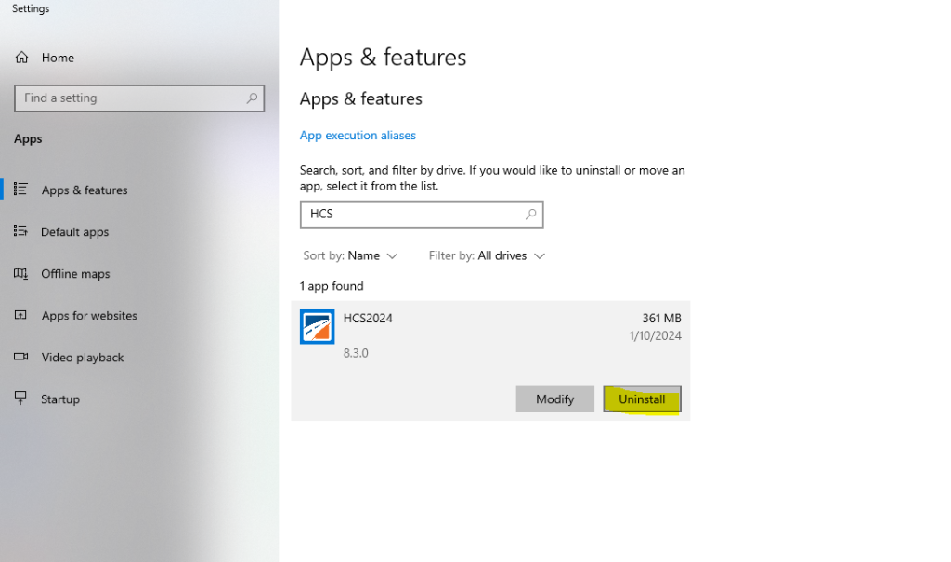Click the HCS2024 application logo icon
The height and width of the screenshot is (562, 951).
[x=317, y=327]
